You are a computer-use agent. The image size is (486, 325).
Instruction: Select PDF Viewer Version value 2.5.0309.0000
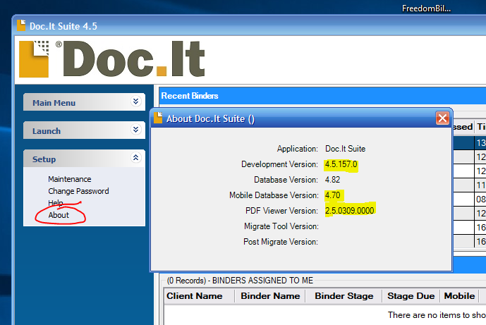tap(350, 211)
